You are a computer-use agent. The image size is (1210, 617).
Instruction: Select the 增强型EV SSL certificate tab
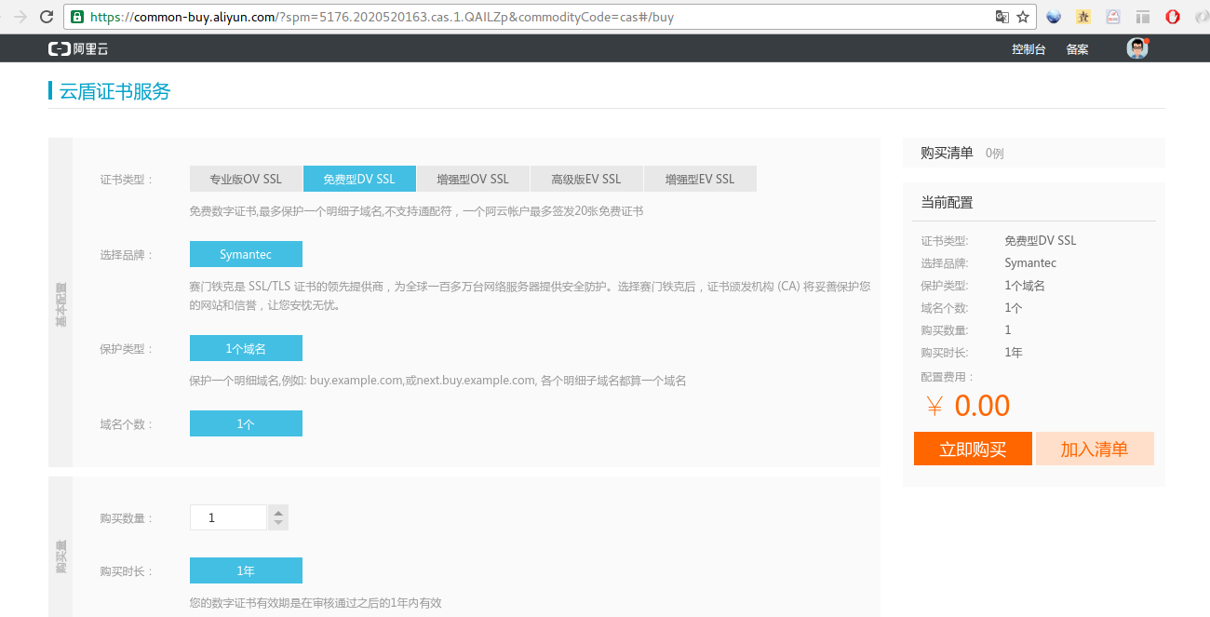pyautogui.click(x=701, y=178)
